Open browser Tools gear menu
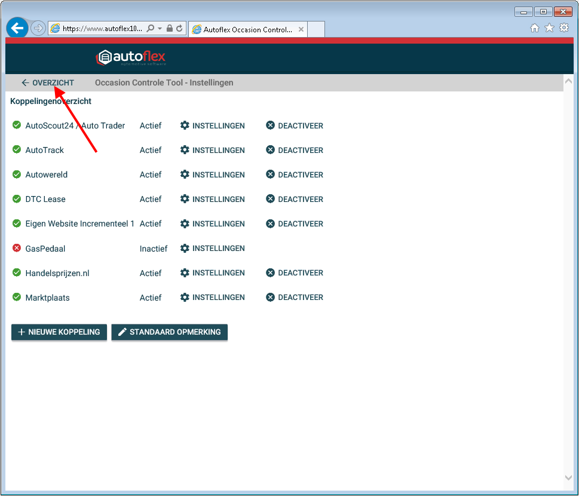Screen dimensions: 579x496 [x=564, y=27]
